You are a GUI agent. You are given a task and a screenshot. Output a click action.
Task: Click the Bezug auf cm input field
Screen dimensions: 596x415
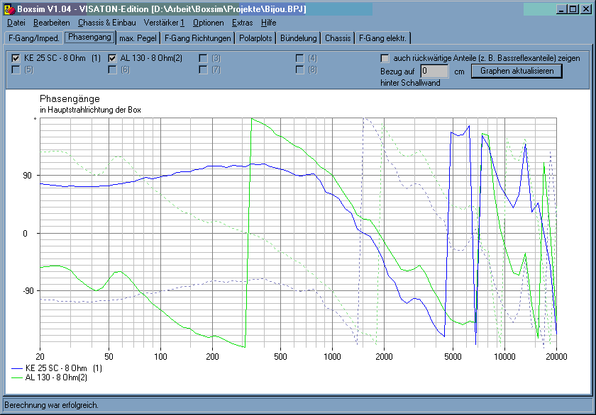pyautogui.click(x=434, y=71)
